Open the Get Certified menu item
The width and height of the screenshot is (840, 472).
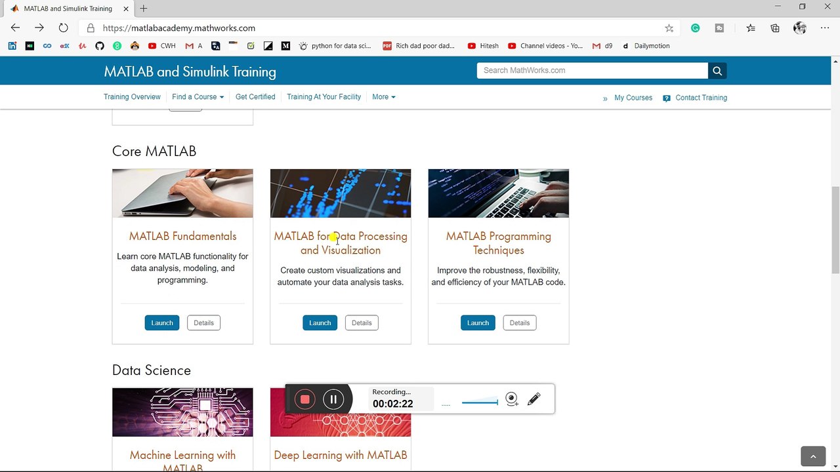[x=255, y=97]
